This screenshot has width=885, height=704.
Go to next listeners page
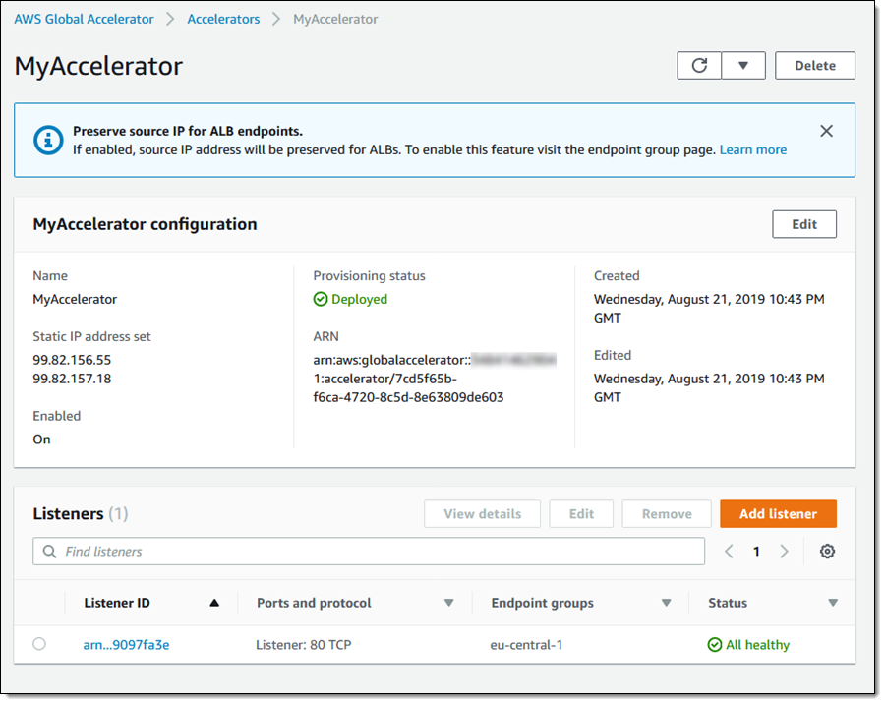(x=784, y=551)
